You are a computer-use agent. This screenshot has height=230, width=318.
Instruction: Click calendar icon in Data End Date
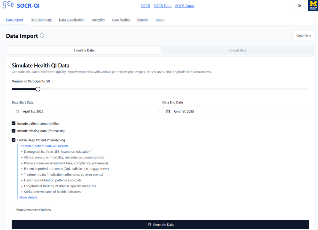[168, 111]
